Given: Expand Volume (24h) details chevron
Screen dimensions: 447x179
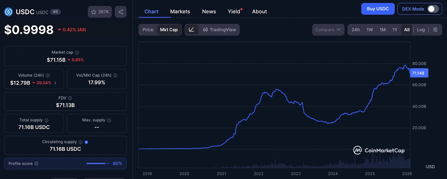Looking at the screenshot, I should [x=55, y=83].
